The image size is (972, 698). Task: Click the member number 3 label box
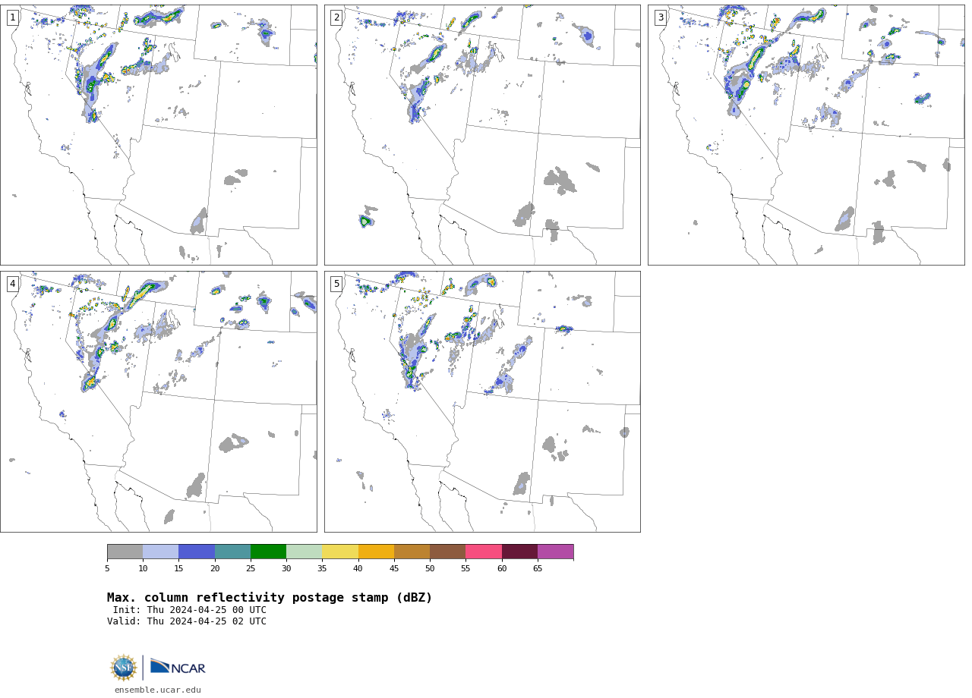tap(661, 17)
